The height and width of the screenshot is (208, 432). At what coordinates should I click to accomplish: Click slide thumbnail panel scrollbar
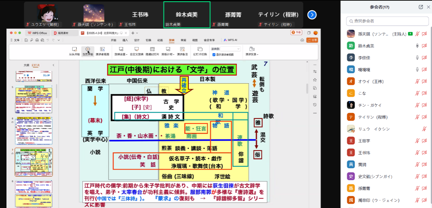[x=56, y=91]
